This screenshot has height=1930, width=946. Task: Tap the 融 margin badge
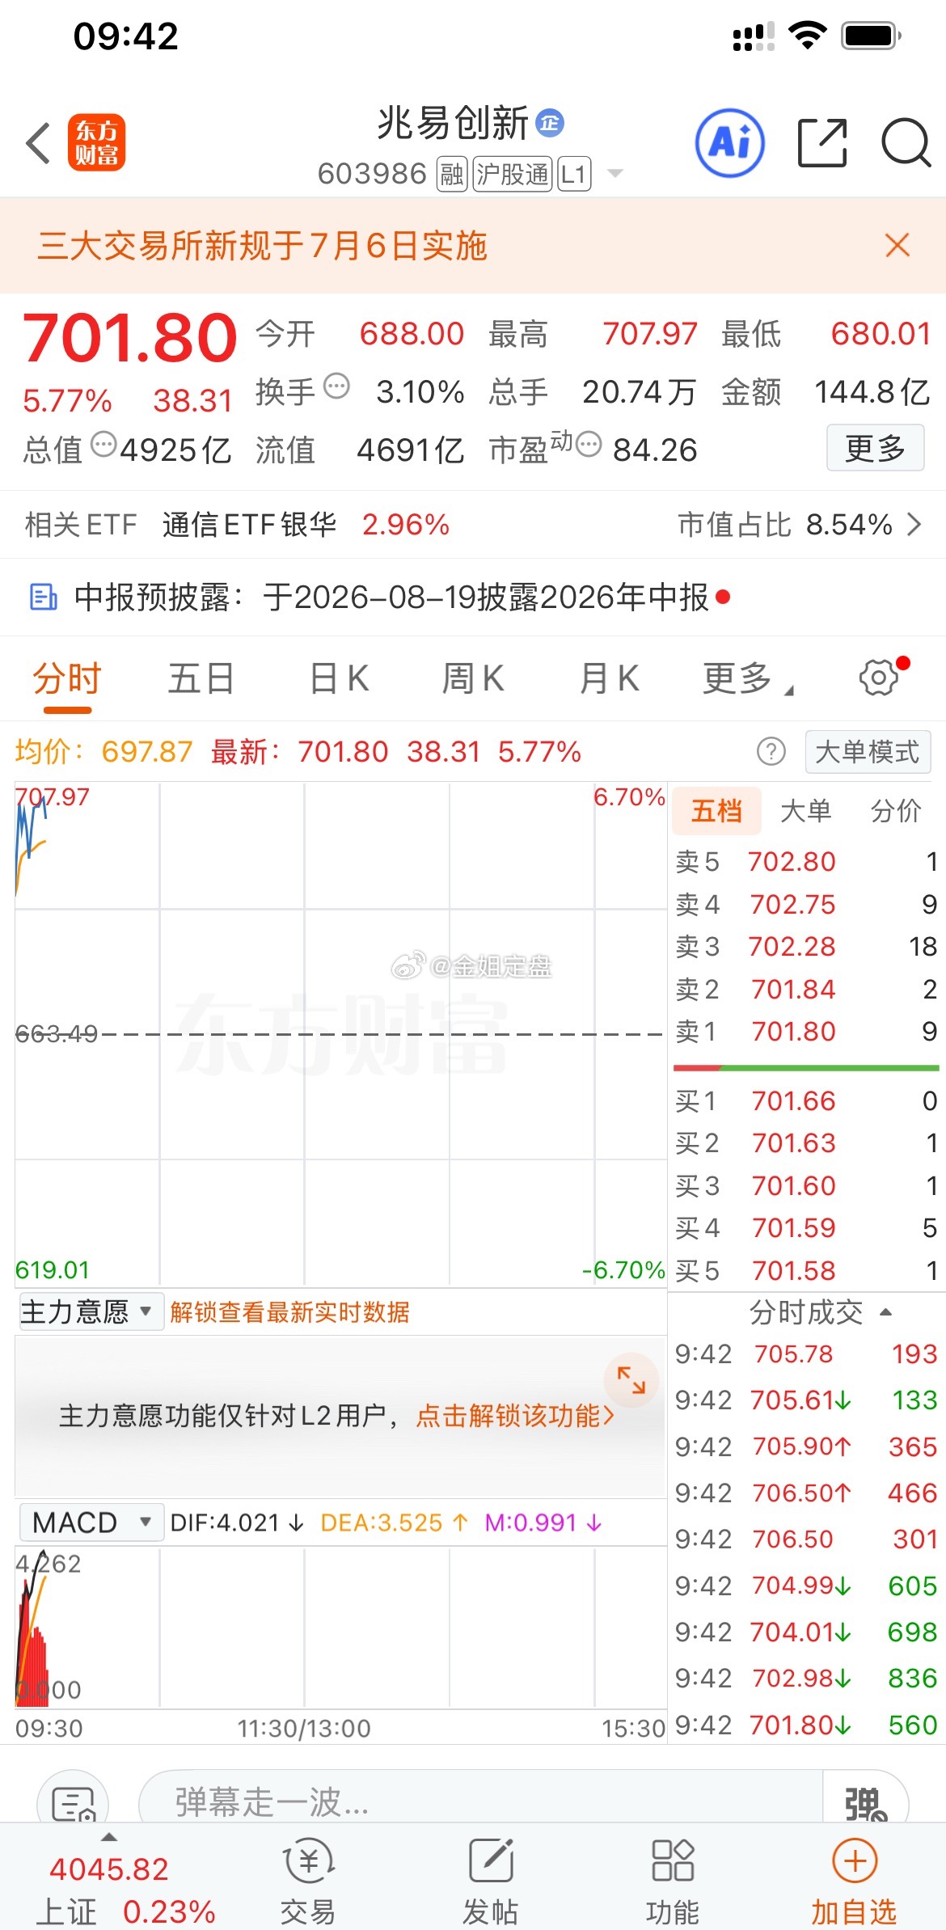452,174
